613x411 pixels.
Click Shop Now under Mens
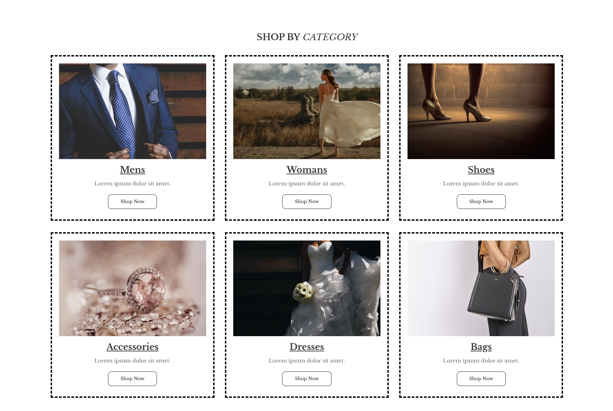pyautogui.click(x=132, y=202)
